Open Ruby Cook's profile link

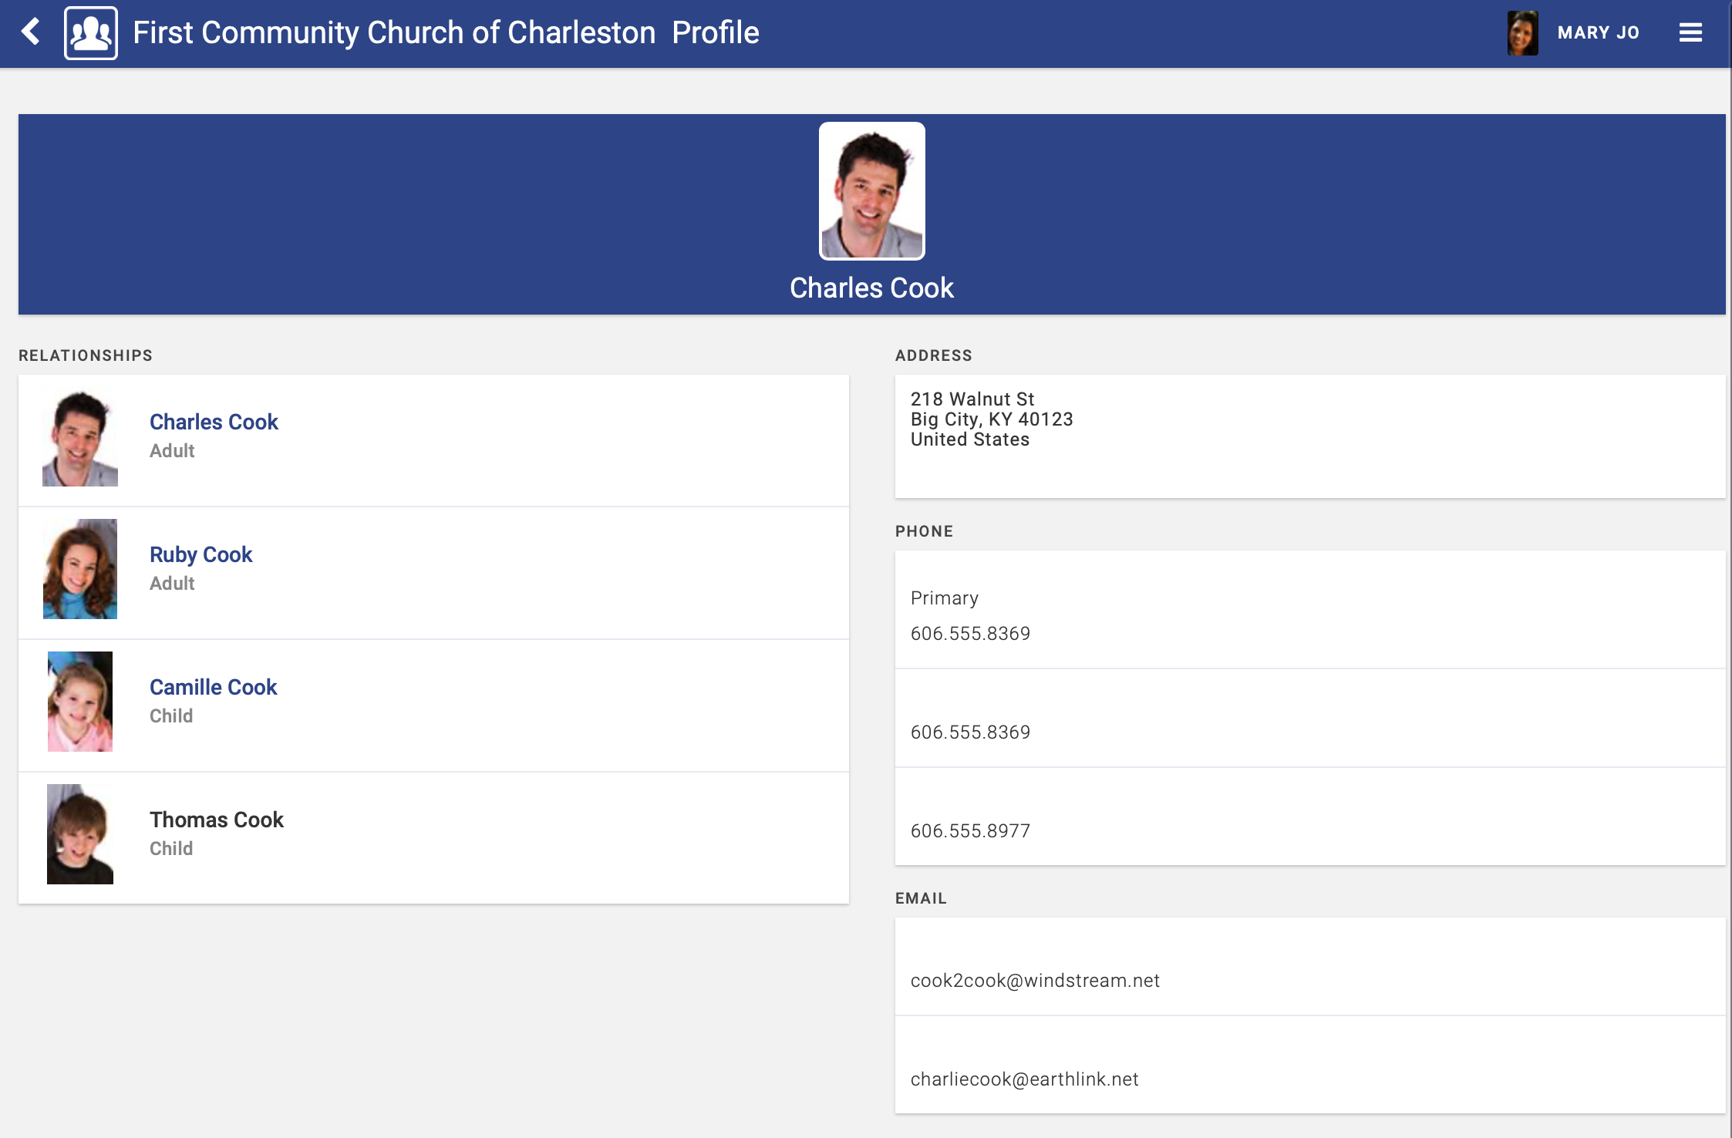200,554
